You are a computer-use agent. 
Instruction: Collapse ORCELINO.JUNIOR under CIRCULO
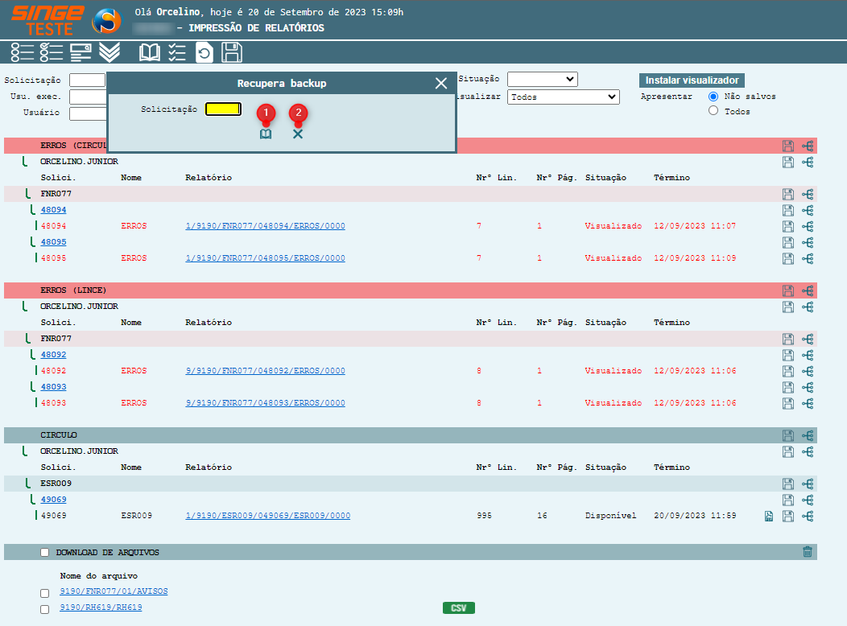pos(24,451)
